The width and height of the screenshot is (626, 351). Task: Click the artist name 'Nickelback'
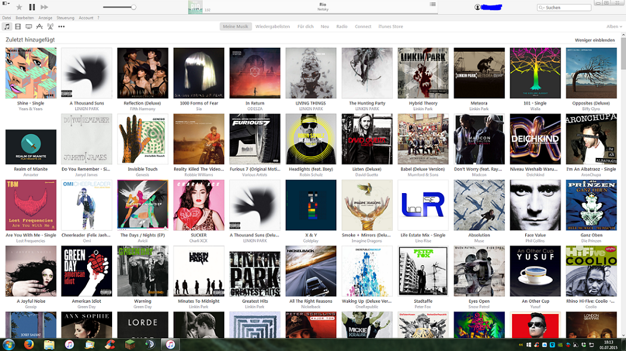click(x=311, y=307)
